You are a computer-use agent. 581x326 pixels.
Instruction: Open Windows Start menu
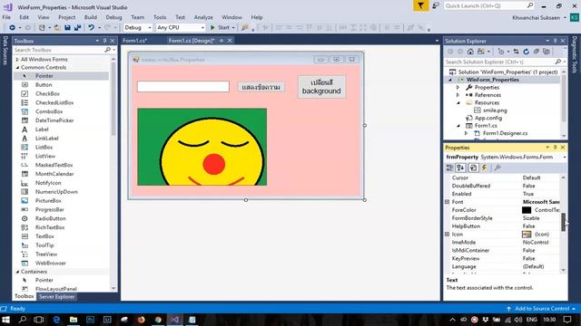pyautogui.click(x=6, y=320)
